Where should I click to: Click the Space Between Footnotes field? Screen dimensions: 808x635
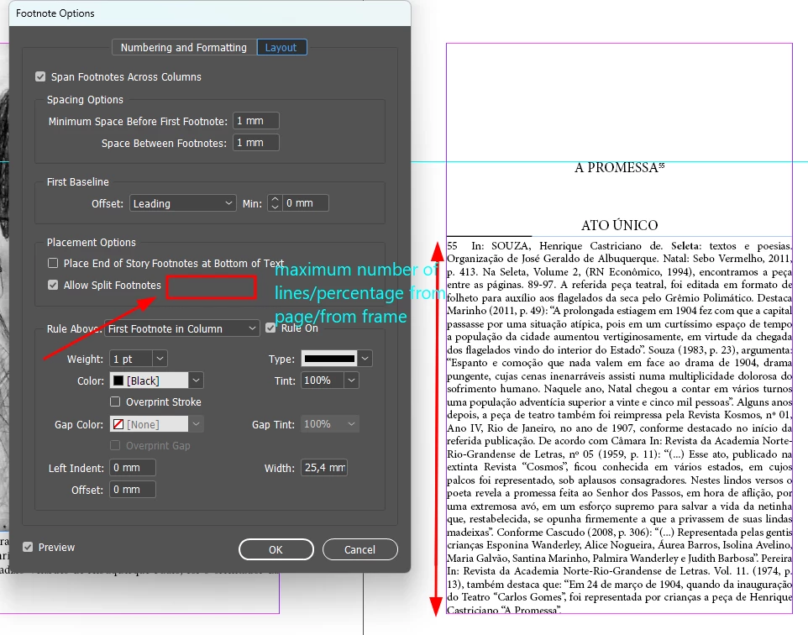point(256,143)
